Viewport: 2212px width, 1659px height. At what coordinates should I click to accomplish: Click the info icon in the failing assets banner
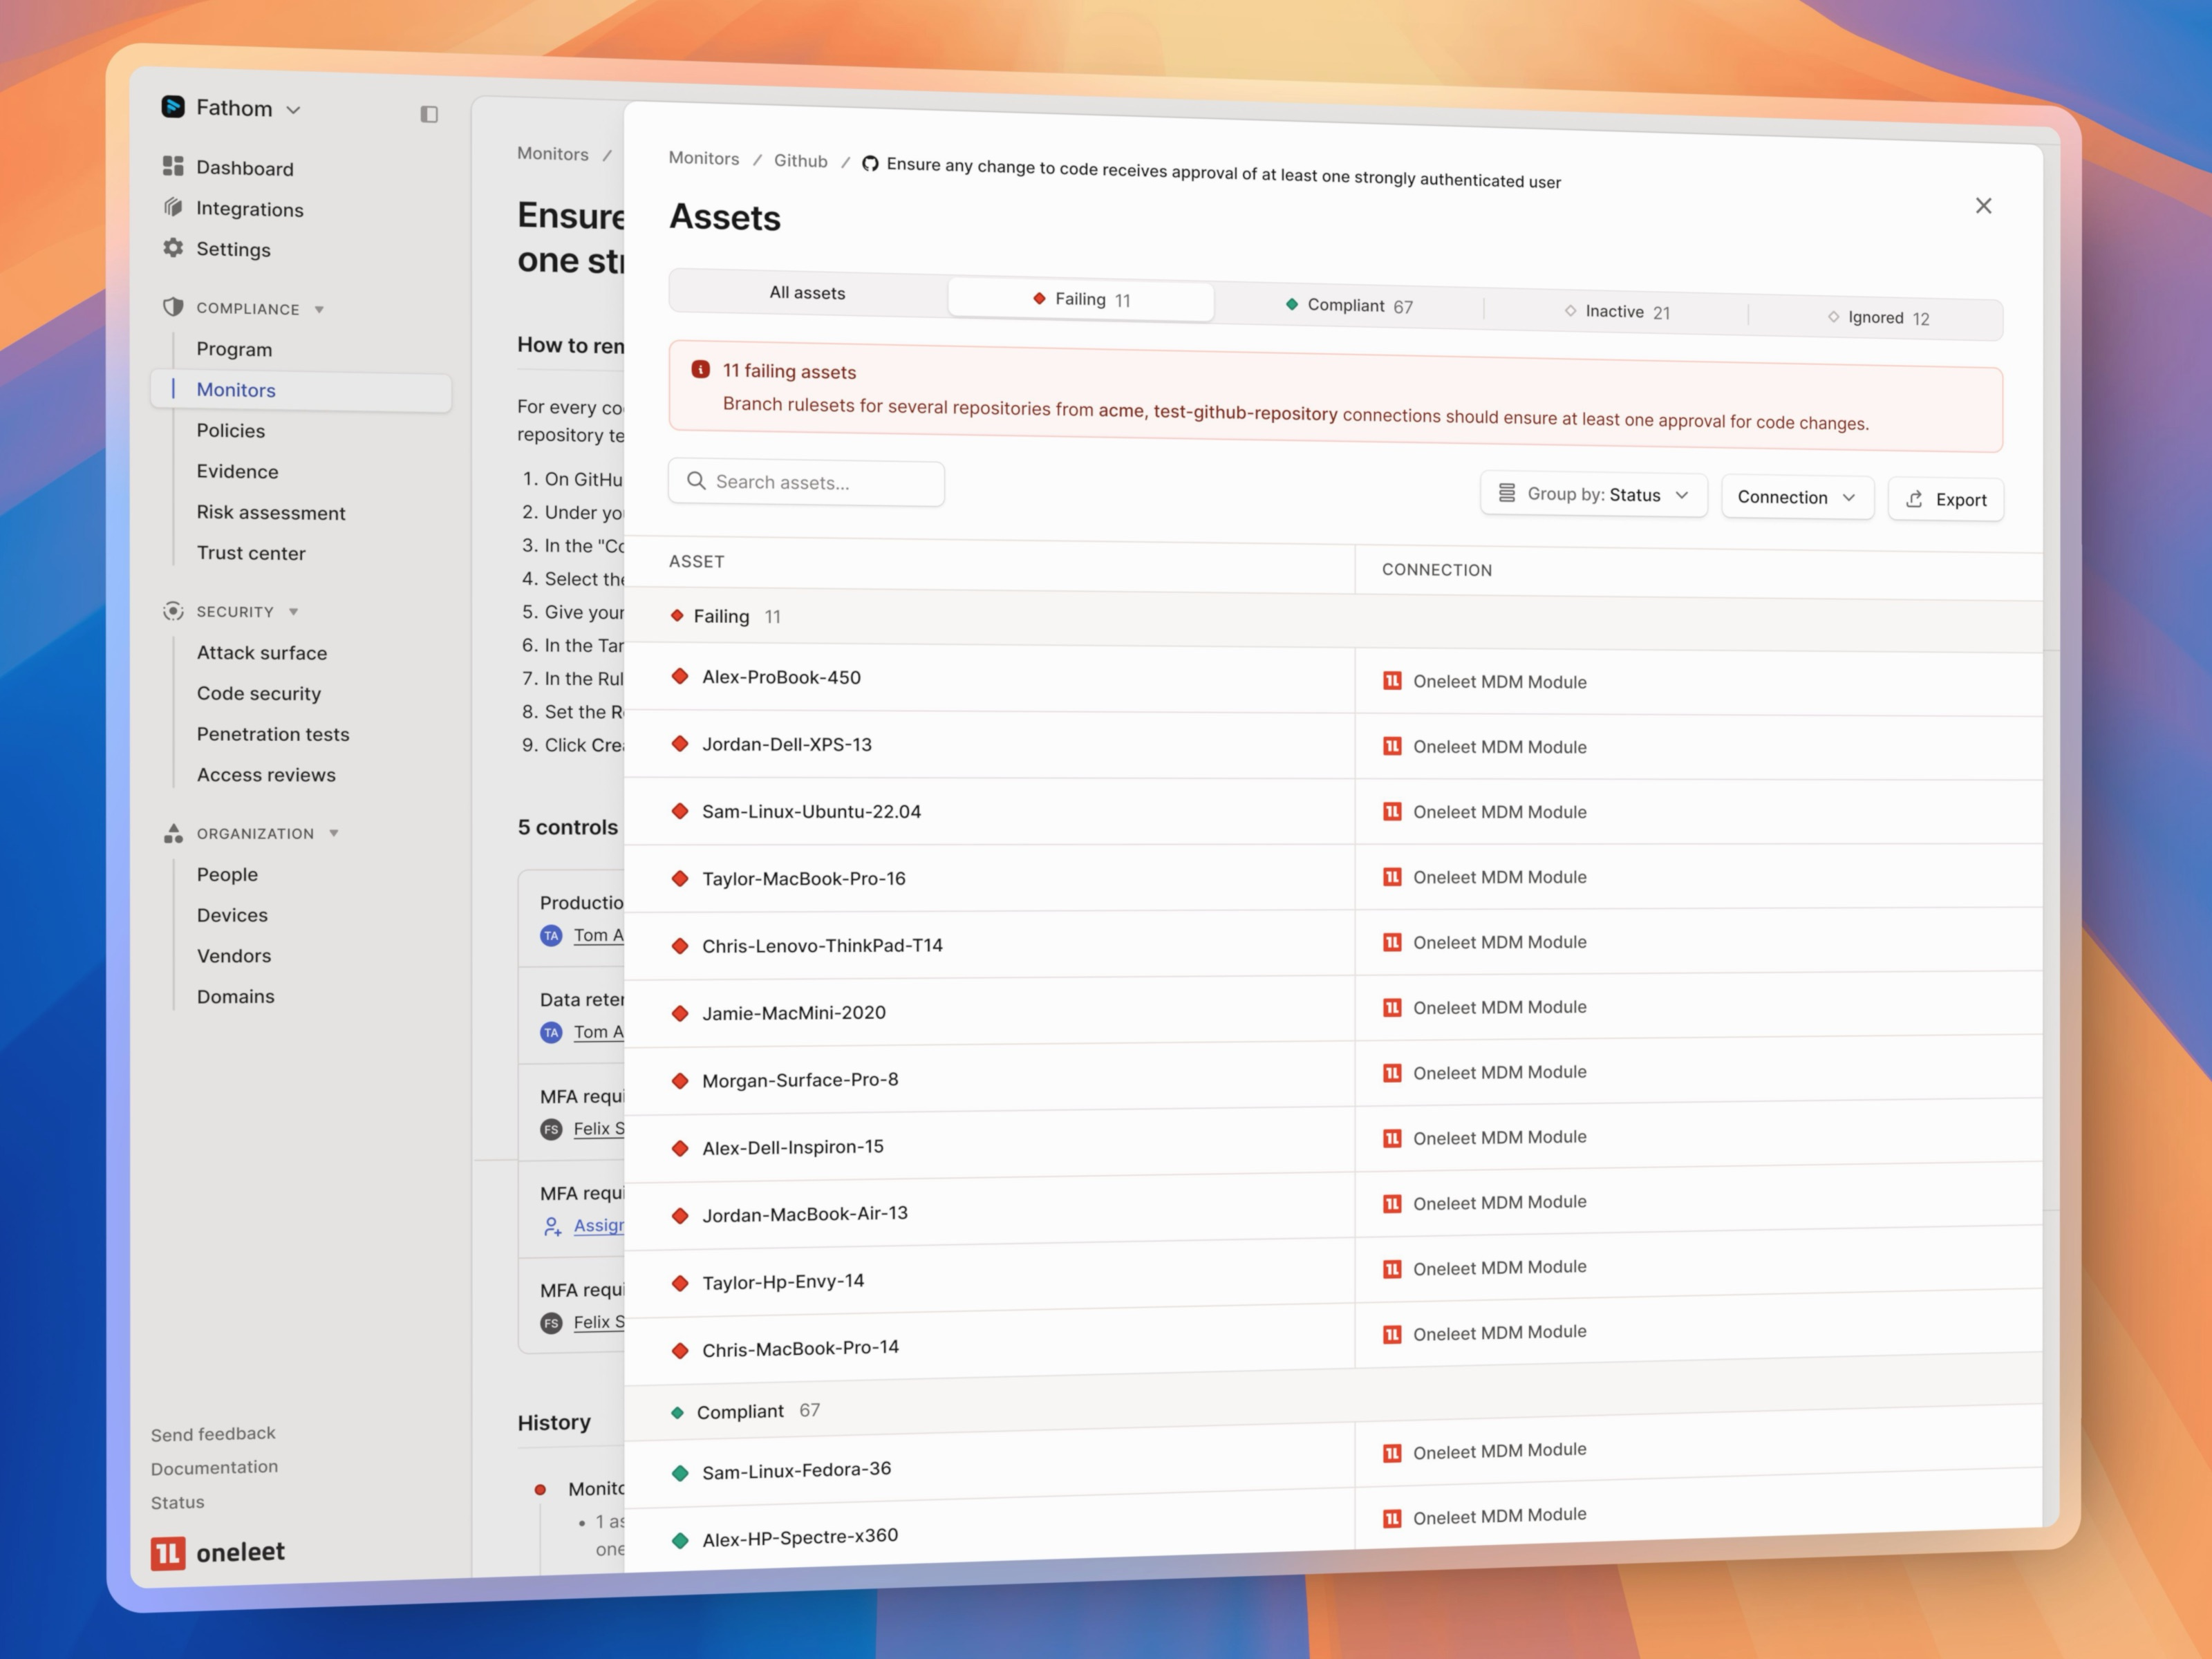(700, 369)
